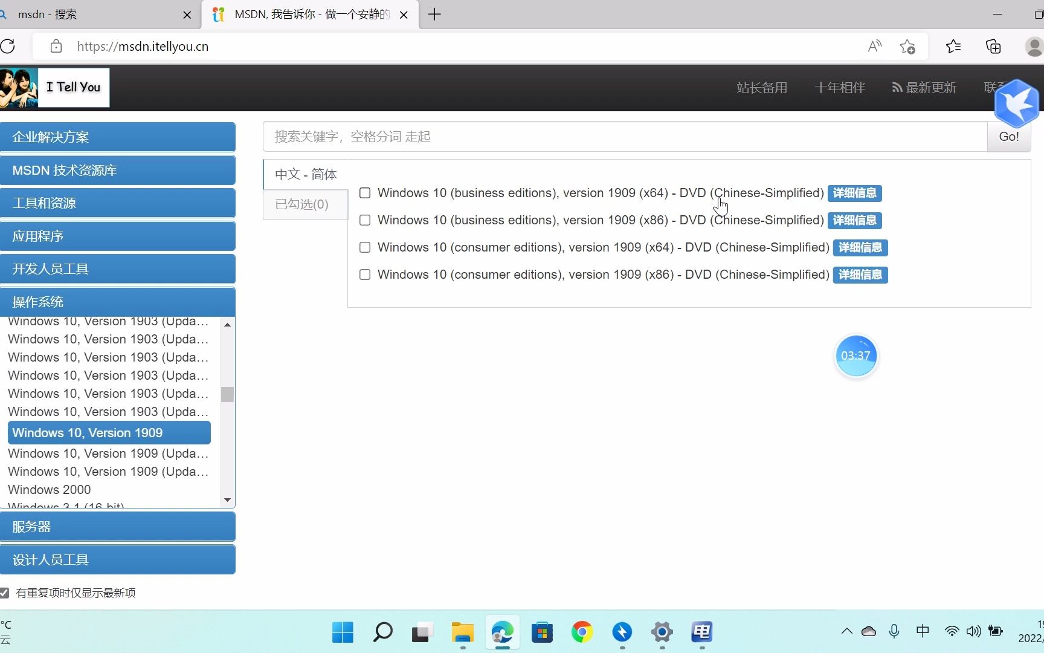The image size is (1044, 653).
Task: Click the 电 app taskbar icon
Action: tap(702, 632)
